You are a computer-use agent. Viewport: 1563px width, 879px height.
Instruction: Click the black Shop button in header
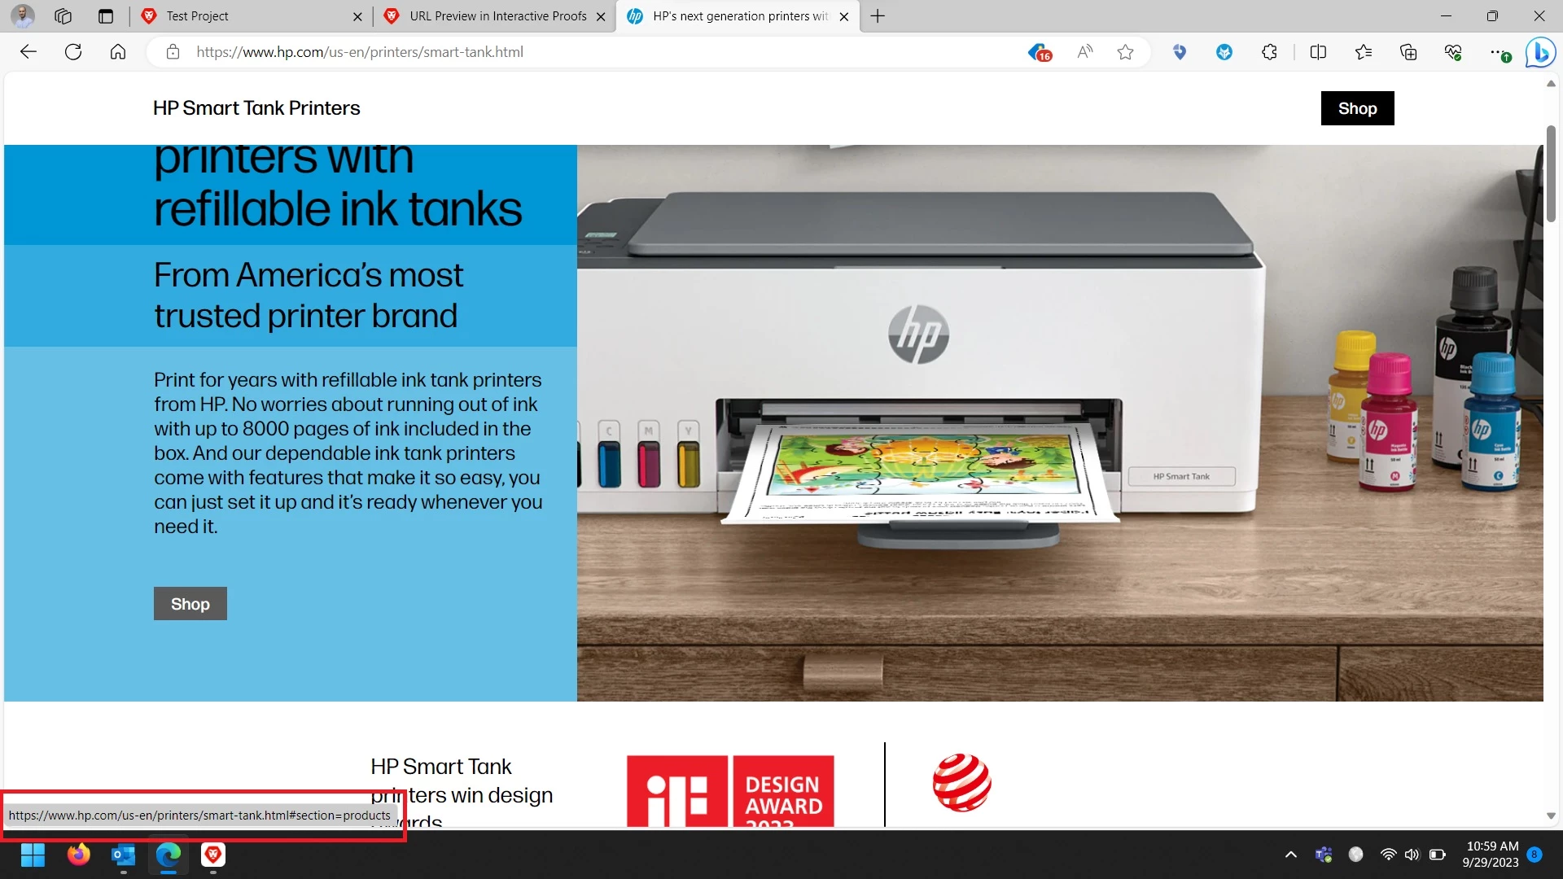point(1357,108)
